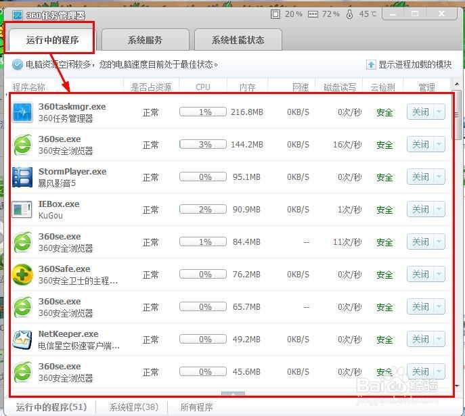The image size is (465, 416).
Task: Click the thermometer temperature icon
Action: click(x=350, y=14)
